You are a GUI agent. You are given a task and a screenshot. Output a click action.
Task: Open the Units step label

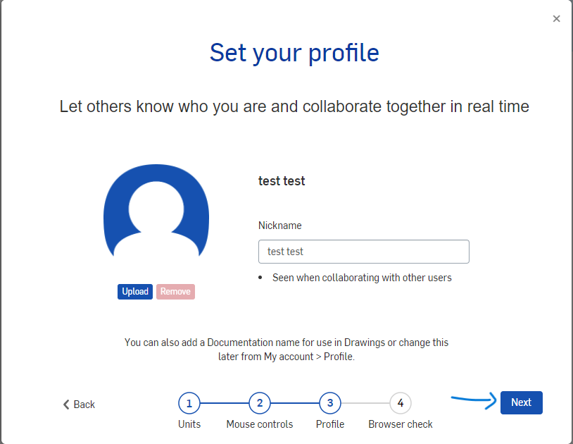click(189, 424)
